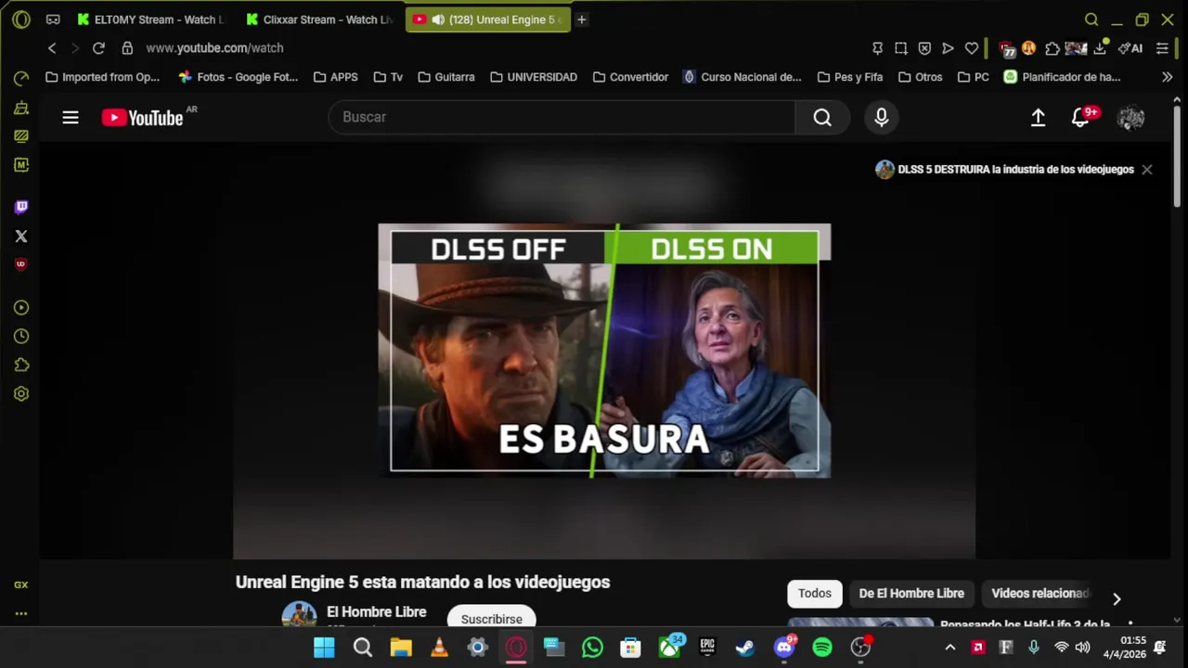Toggle the ad-blocker shield icon

pyautogui.click(x=924, y=48)
